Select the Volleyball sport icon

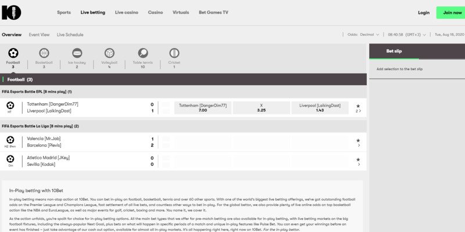109,53
